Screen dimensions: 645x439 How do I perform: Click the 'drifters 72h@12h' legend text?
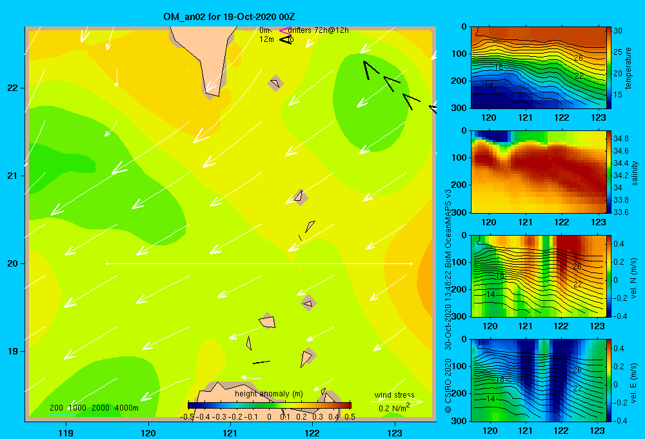click(318, 30)
